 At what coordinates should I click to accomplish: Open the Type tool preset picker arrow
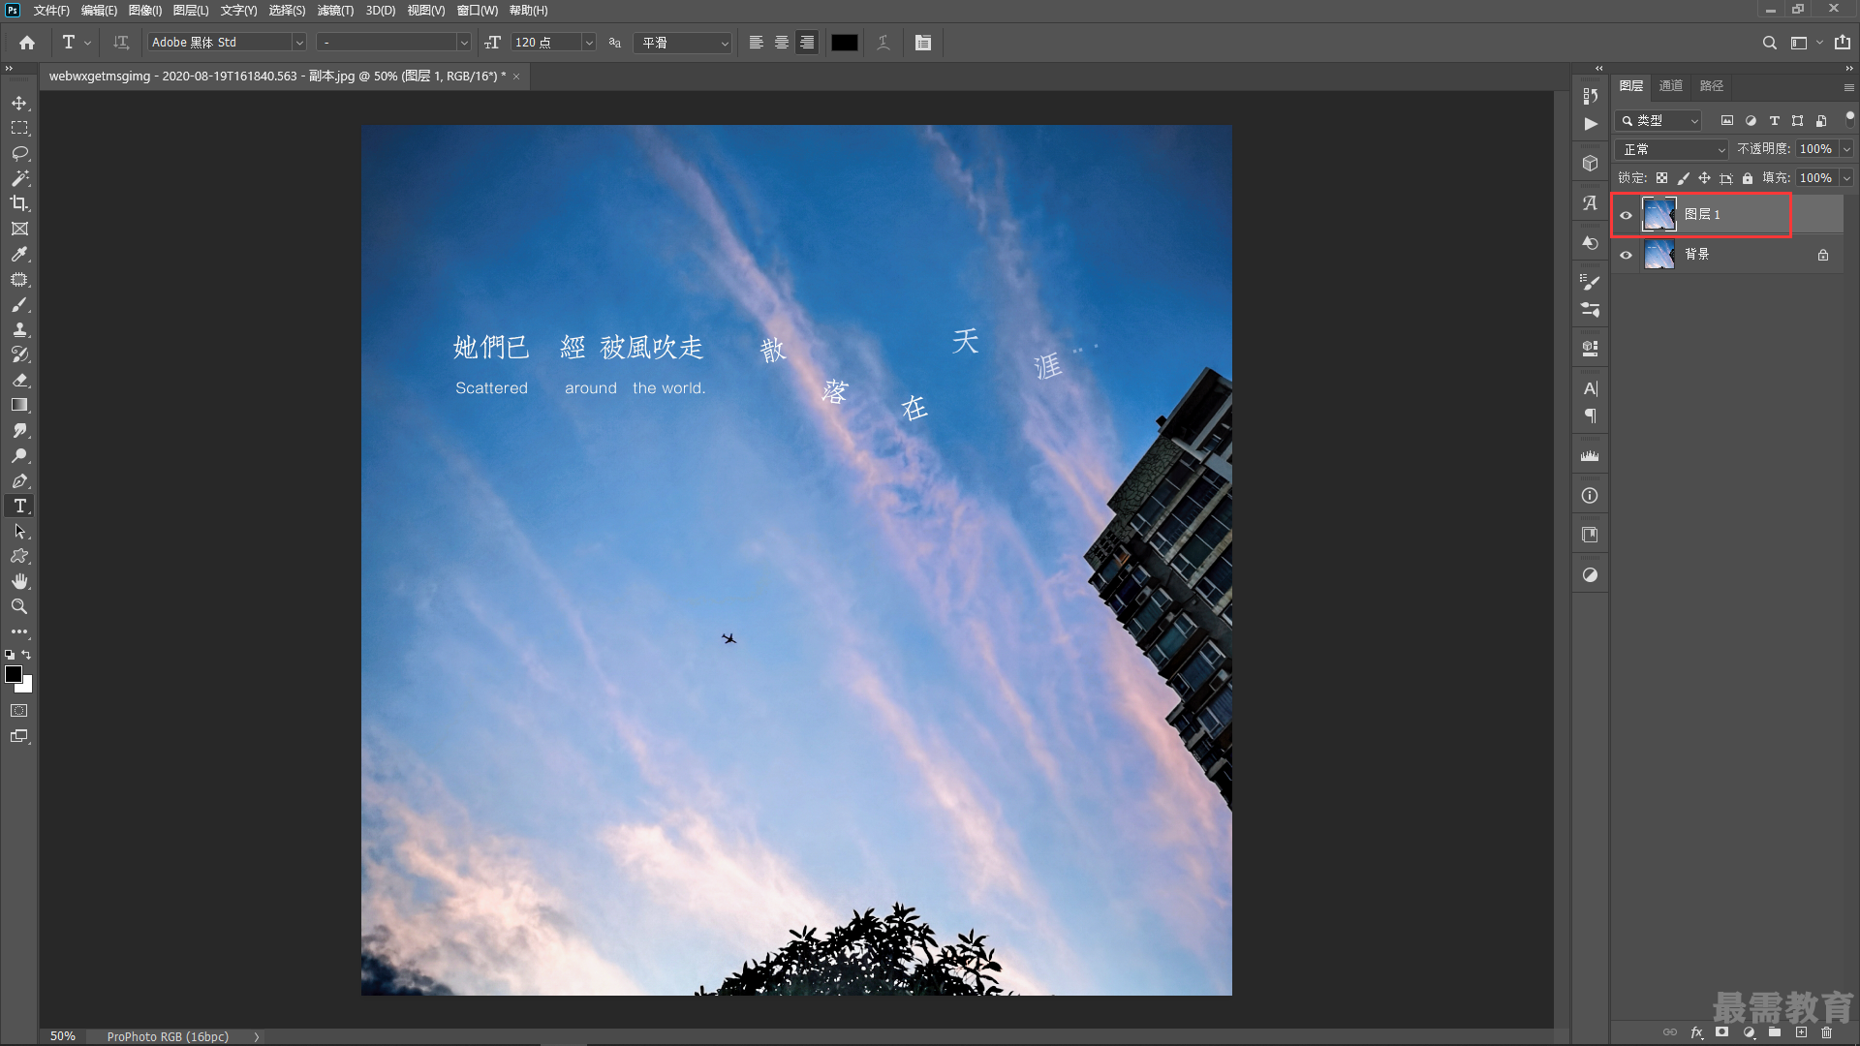click(x=87, y=43)
